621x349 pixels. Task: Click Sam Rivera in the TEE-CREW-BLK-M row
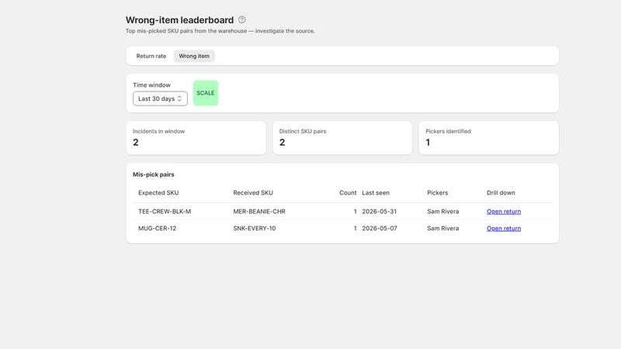pyautogui.click(x=442, y=211)
